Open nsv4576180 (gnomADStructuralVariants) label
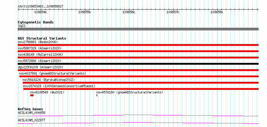Image resolution: width=267 pixels, height=127 pixels. (130, 92)
